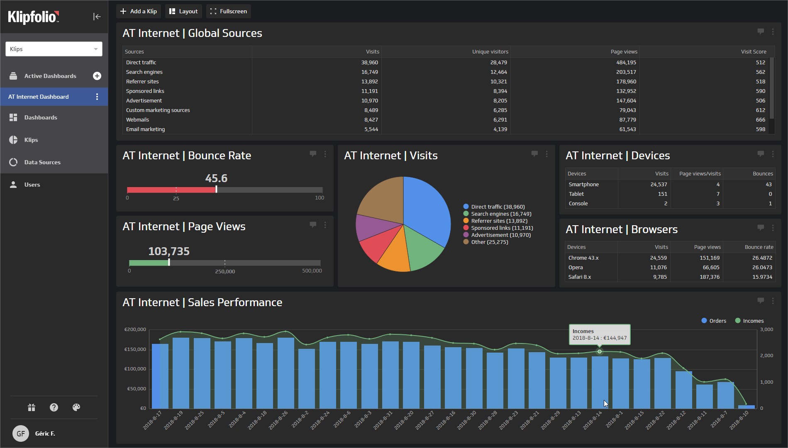Open the Data Sources menu item
Image resolution: width=788 pixels, height=448 pixels.
point(54,162)
